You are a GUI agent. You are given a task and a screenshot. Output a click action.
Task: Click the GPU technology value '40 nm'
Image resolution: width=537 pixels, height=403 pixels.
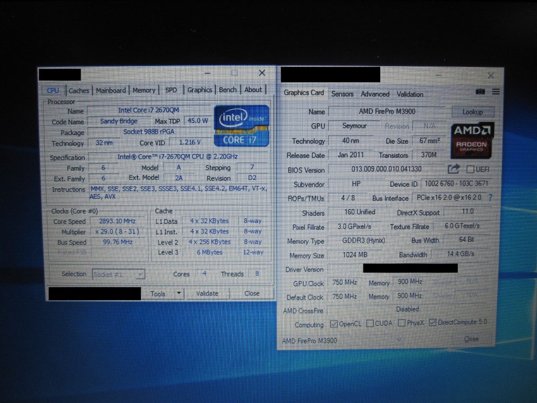351,141
